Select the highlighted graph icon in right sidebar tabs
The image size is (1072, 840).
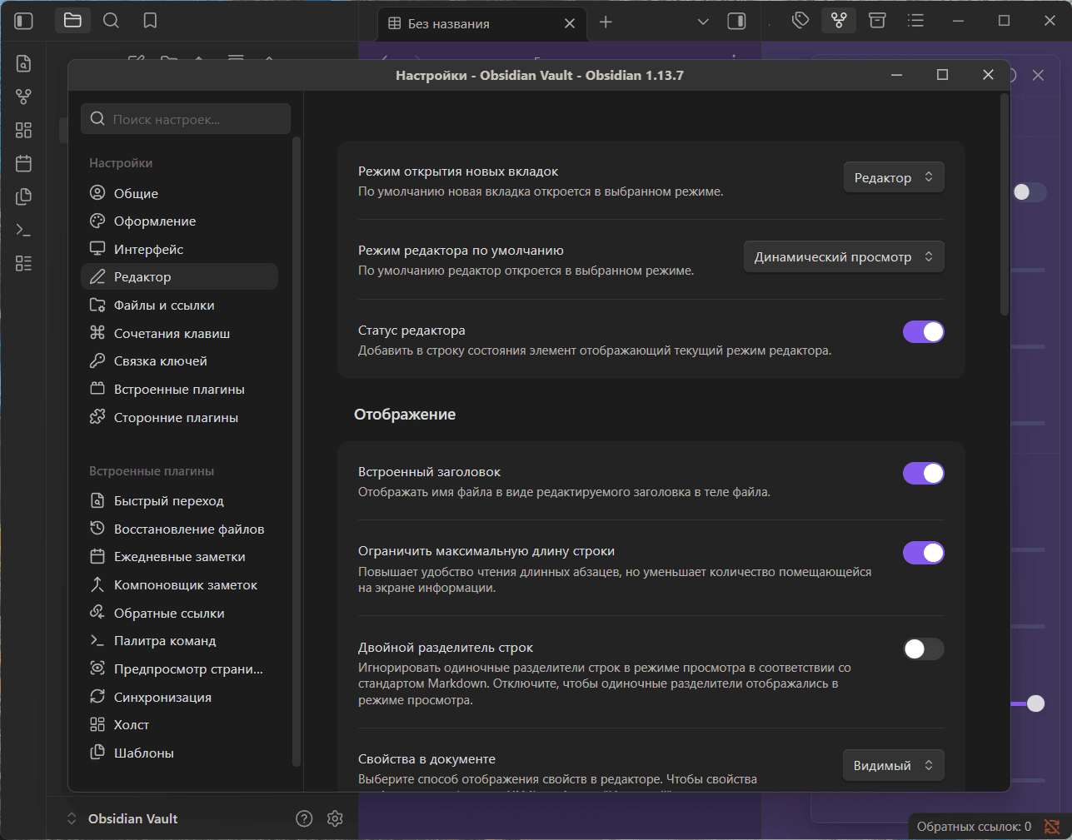pyautogui.click(x=839, y=21)
